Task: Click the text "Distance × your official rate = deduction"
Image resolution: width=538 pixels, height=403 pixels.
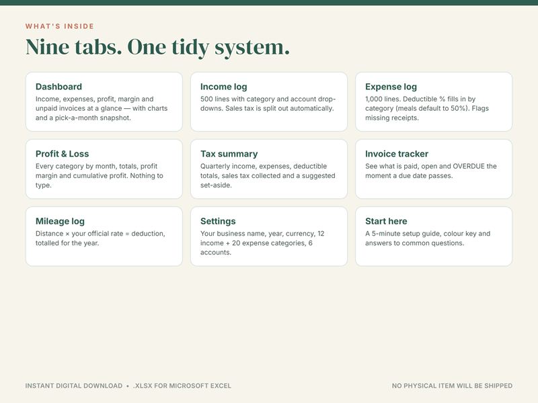Action: pos(100,234)
